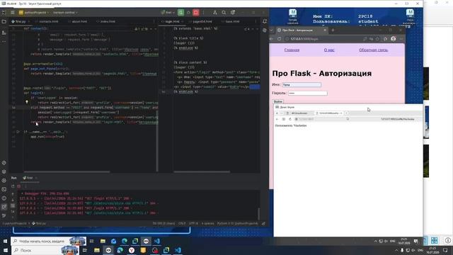Switch to the contacts.html editor tab
The height and width of the screenshot is (255, 453).
(x=48, y=21)
